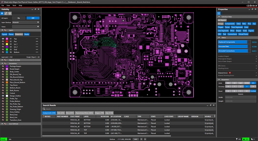Click the red Waived Errors warning icon
Viewport: 258px width, 141px height.
tap(230, 73)
